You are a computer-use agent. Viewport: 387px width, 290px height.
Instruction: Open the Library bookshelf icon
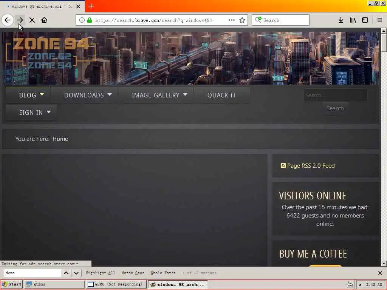(353, 20)
